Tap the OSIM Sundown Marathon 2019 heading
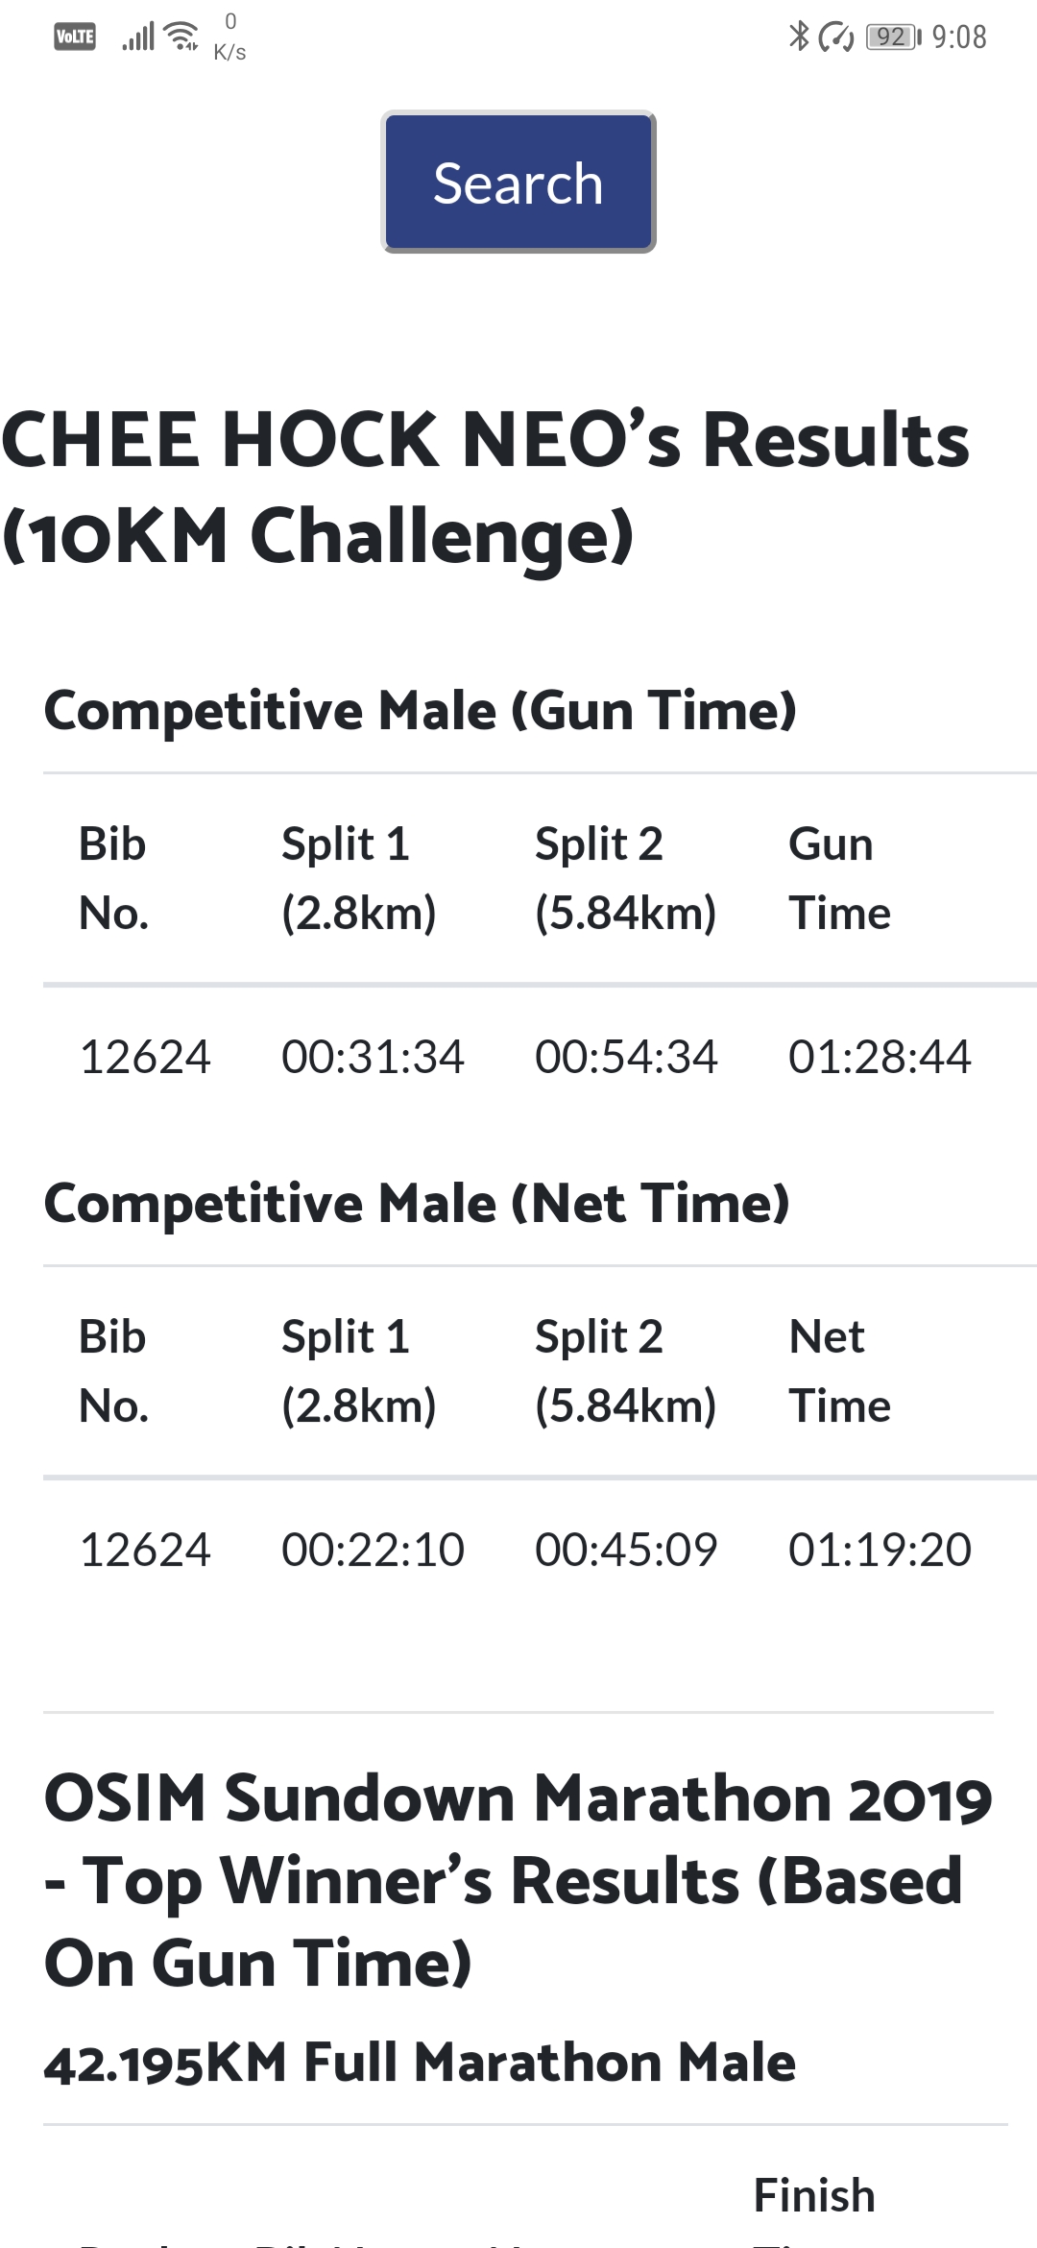Image resolution: width=1037 pixels, height=2248 pixels. (x=518, y=1880)
